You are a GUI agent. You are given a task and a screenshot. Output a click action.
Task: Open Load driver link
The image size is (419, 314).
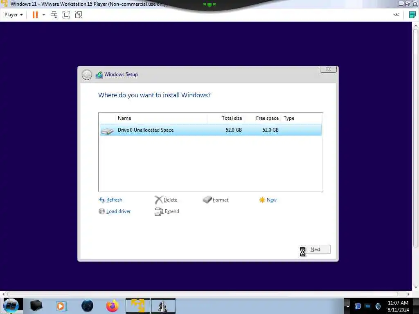click(x=118, y=211)
